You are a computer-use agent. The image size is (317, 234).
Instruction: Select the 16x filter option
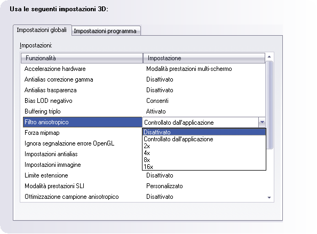click(x=204, y=167)
